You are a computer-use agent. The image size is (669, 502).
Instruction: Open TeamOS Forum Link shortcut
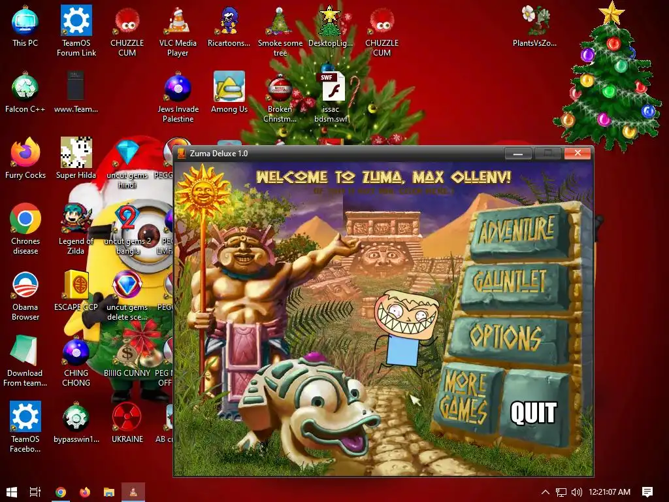(76, 31)
